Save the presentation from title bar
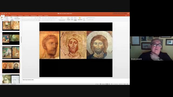Image resolution: width=173 pixels, height=97 pixels. (4, 13)
